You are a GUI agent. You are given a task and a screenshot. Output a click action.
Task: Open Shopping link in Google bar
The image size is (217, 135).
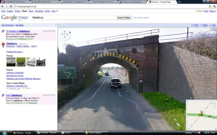[x=39, y=11]
